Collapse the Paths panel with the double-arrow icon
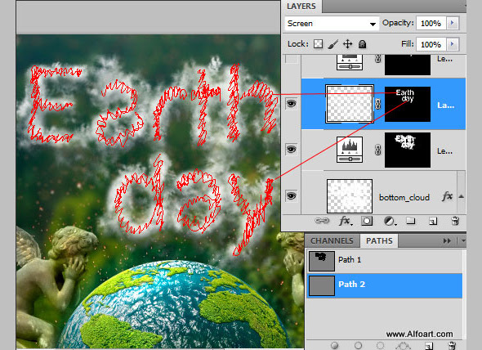The width and height of the screenshot is (482, 350). tap(447, 241)
